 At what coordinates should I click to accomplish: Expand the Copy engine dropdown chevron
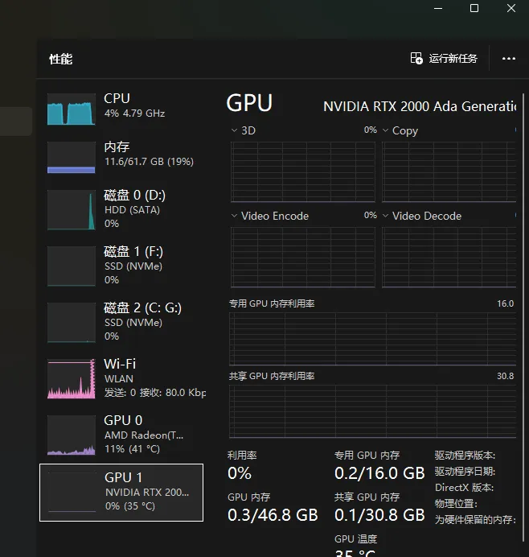pyautogui.click(x=385, y=130)
